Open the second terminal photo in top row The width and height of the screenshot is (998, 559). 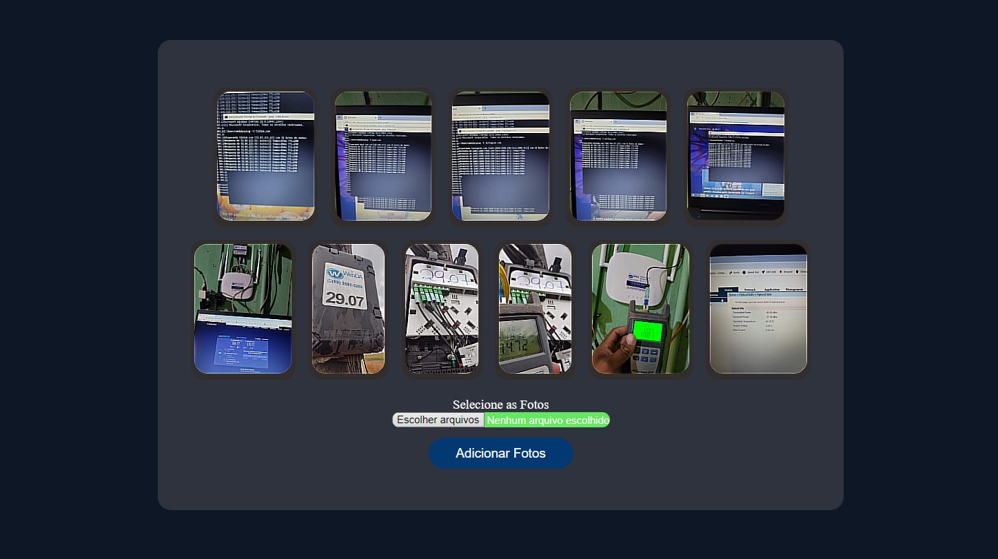point(383,156)
